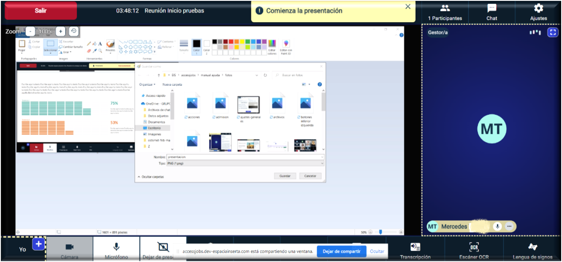Hide sharing bar via Ocultar link

(x=377, y=251)
